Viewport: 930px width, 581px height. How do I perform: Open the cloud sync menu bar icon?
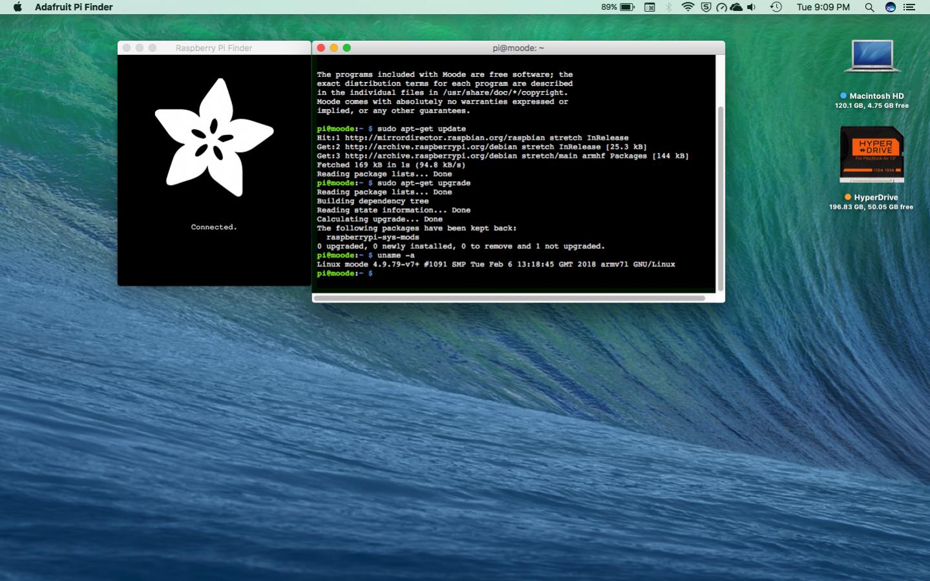tap(736, 7)
